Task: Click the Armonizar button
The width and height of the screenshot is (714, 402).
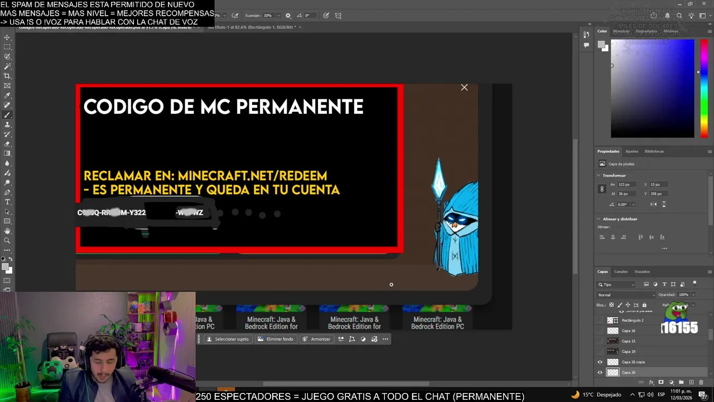Action: click(x=316, y=339)
